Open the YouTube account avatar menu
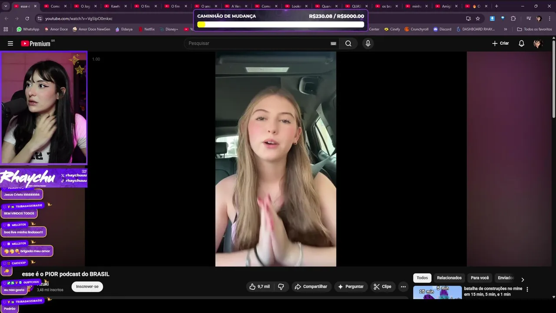The width and height of the screenshot is (556, 313). point(537,43)
